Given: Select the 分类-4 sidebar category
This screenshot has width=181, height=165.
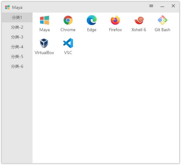Looking at the screenshot, I should [x=17, y=47].
